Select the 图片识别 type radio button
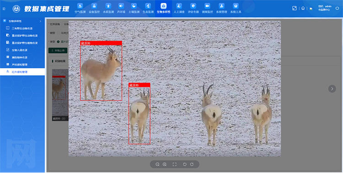The height and width of the screenshot is (173, 343). click(x=58, y=42)
